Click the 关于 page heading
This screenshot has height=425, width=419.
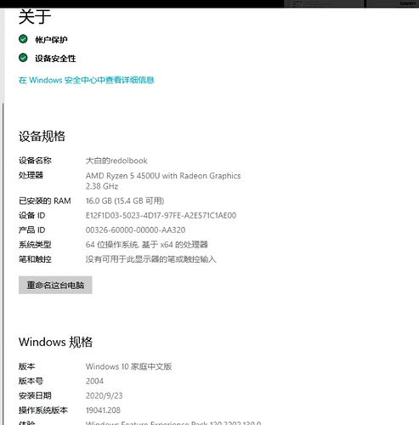[35, 17]
